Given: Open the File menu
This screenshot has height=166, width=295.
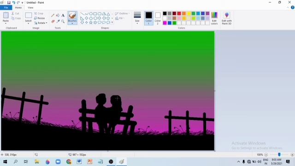Looking at the screenshot, I should (6, 7).
